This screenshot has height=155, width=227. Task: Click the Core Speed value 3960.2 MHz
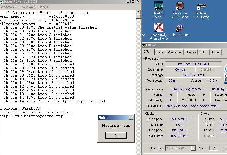coord(179,119)
